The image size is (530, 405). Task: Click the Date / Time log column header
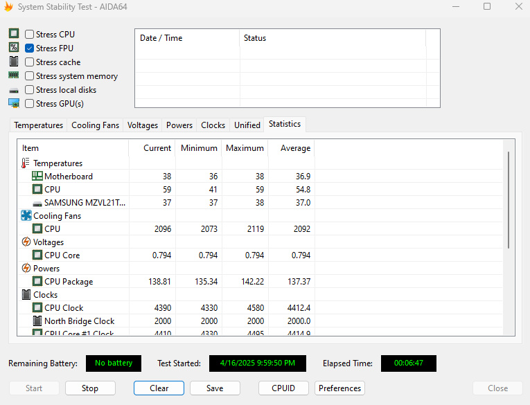[x=188, y=38]
